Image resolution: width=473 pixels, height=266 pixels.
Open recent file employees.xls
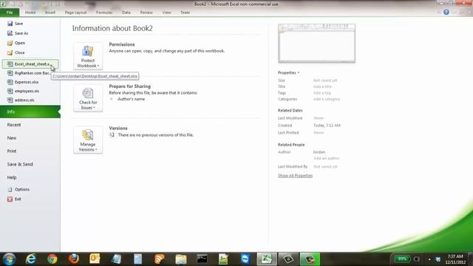pyautogui.click(x=30, y=91)
